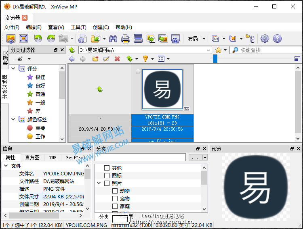The image size is (303, 229).
Task: Click the view mode grid icon
Action: coord(161,58)
